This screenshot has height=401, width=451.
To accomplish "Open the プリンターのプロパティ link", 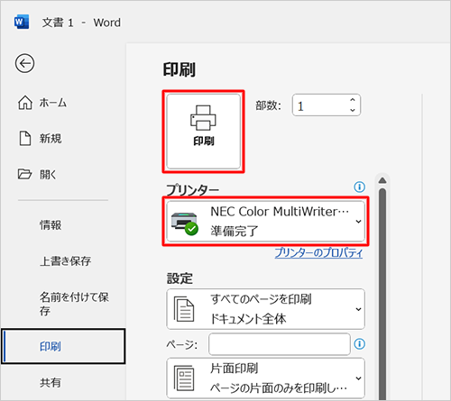I will pos(318,253).
